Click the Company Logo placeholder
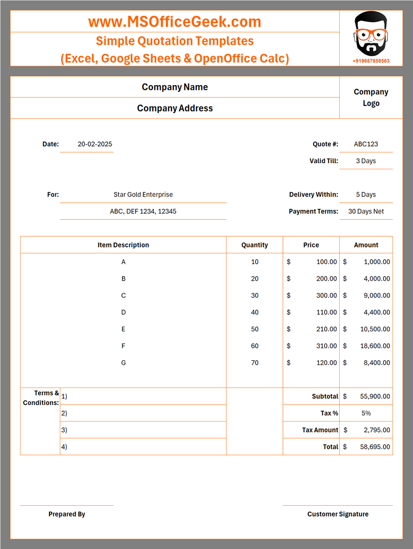This screenshot has height=549, width=413. click(x=371, y=98)
